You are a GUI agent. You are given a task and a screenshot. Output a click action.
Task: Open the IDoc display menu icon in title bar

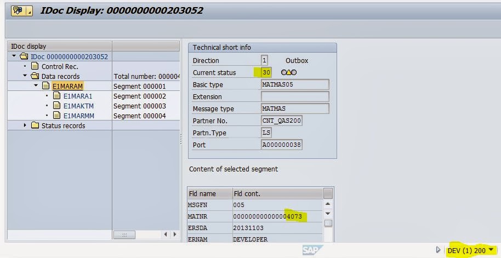(x=18, y=10)
